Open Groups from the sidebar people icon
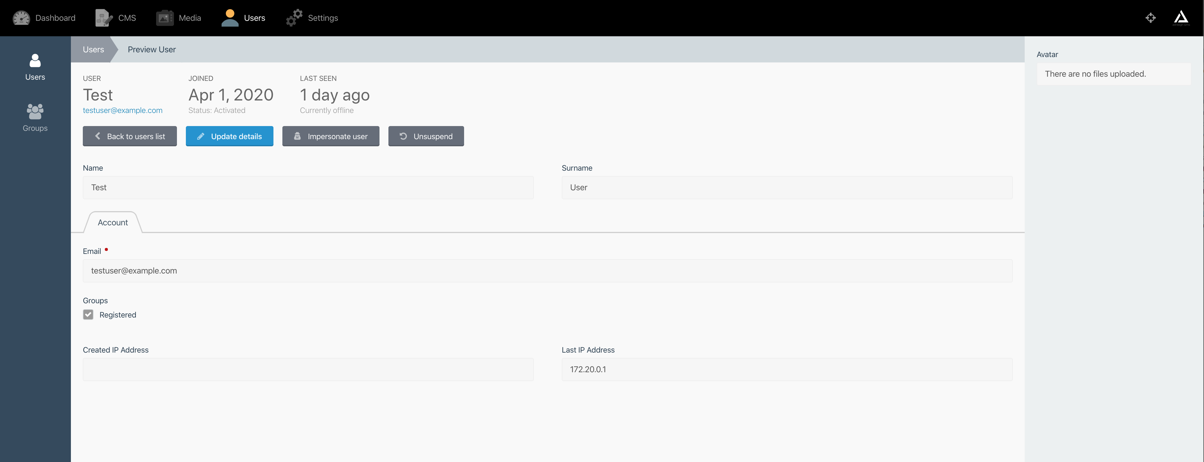 point(35,111)
